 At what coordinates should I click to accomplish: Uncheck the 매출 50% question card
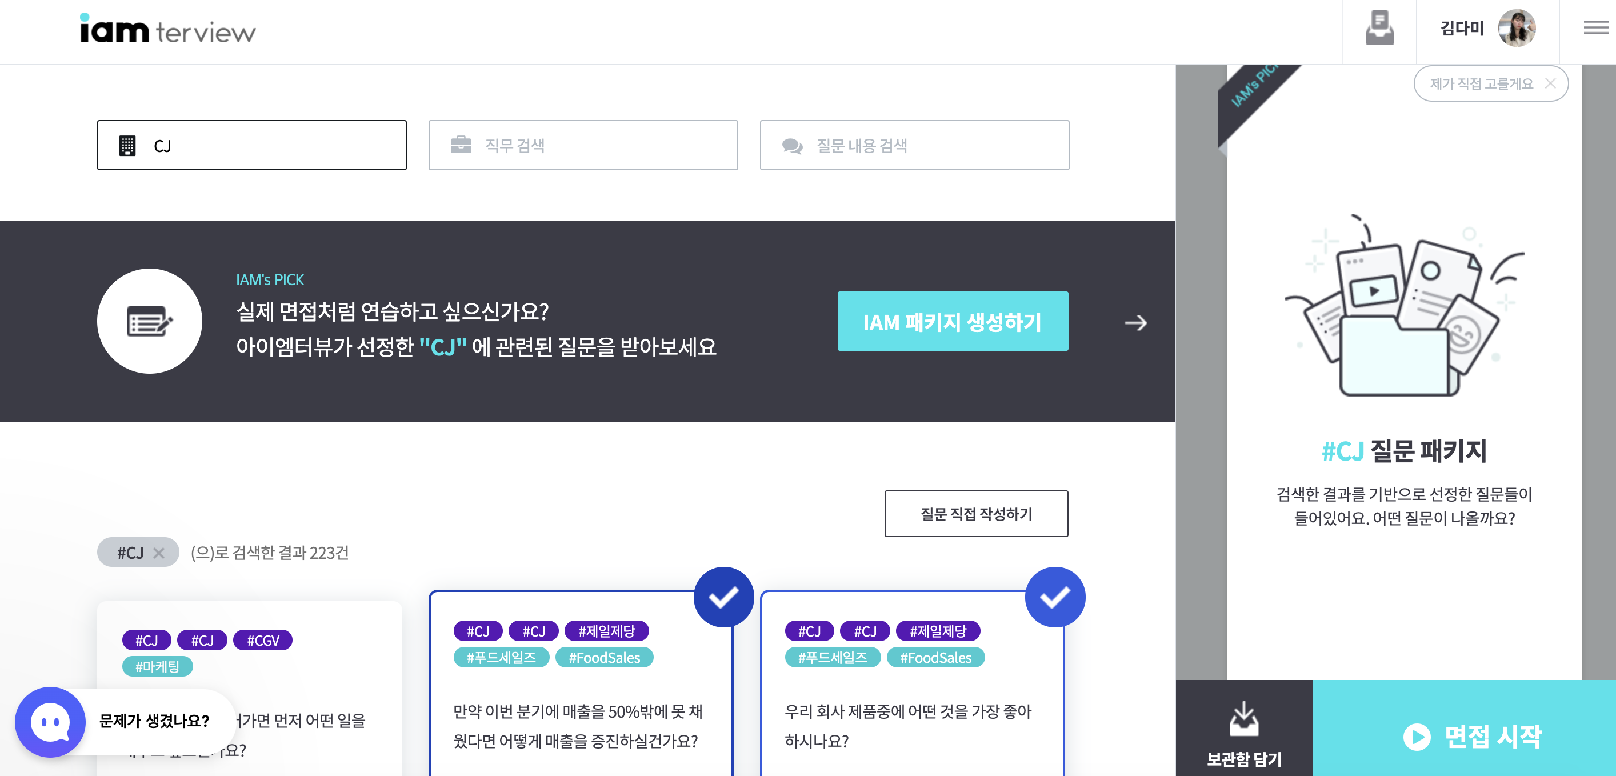(x=723, y=597)
